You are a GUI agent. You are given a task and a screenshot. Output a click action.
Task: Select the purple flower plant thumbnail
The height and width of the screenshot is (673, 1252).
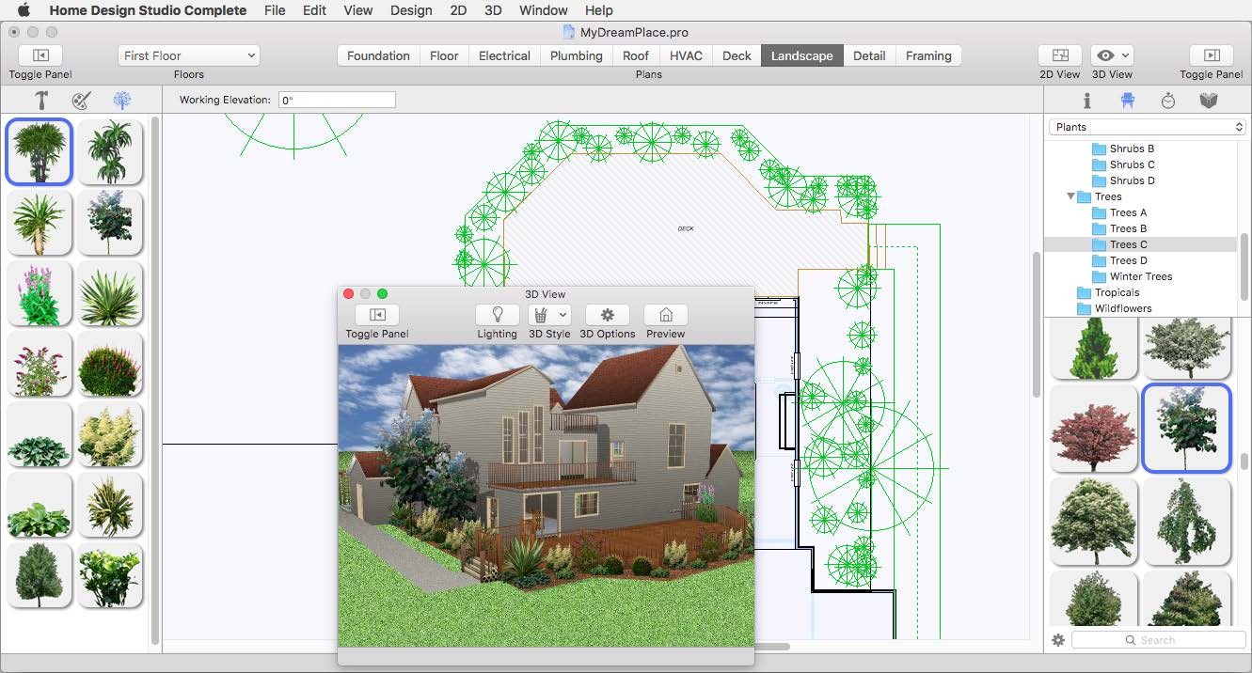tap(40, 292)
